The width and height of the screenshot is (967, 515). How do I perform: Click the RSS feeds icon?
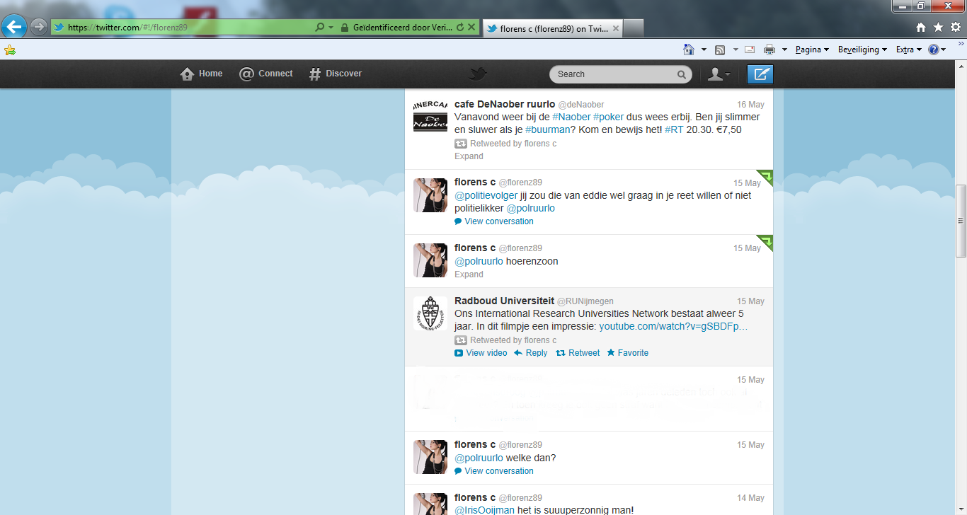coord(720,50)
